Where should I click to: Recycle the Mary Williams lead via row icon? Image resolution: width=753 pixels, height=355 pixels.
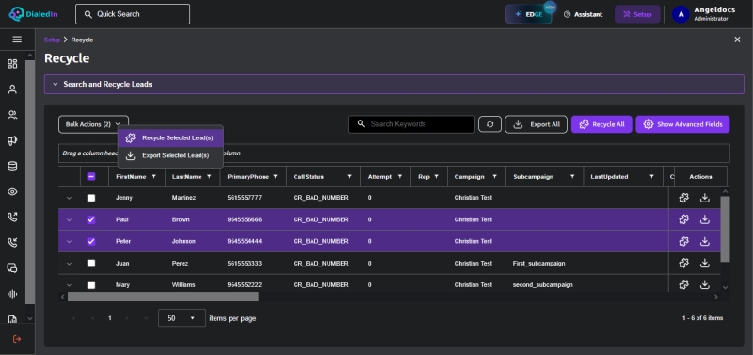(x=684, y=285)
